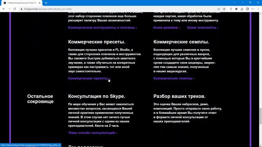262x147 pixels.
Task: Open the Коммерческие пресеты link
Action: pos(89,78)
